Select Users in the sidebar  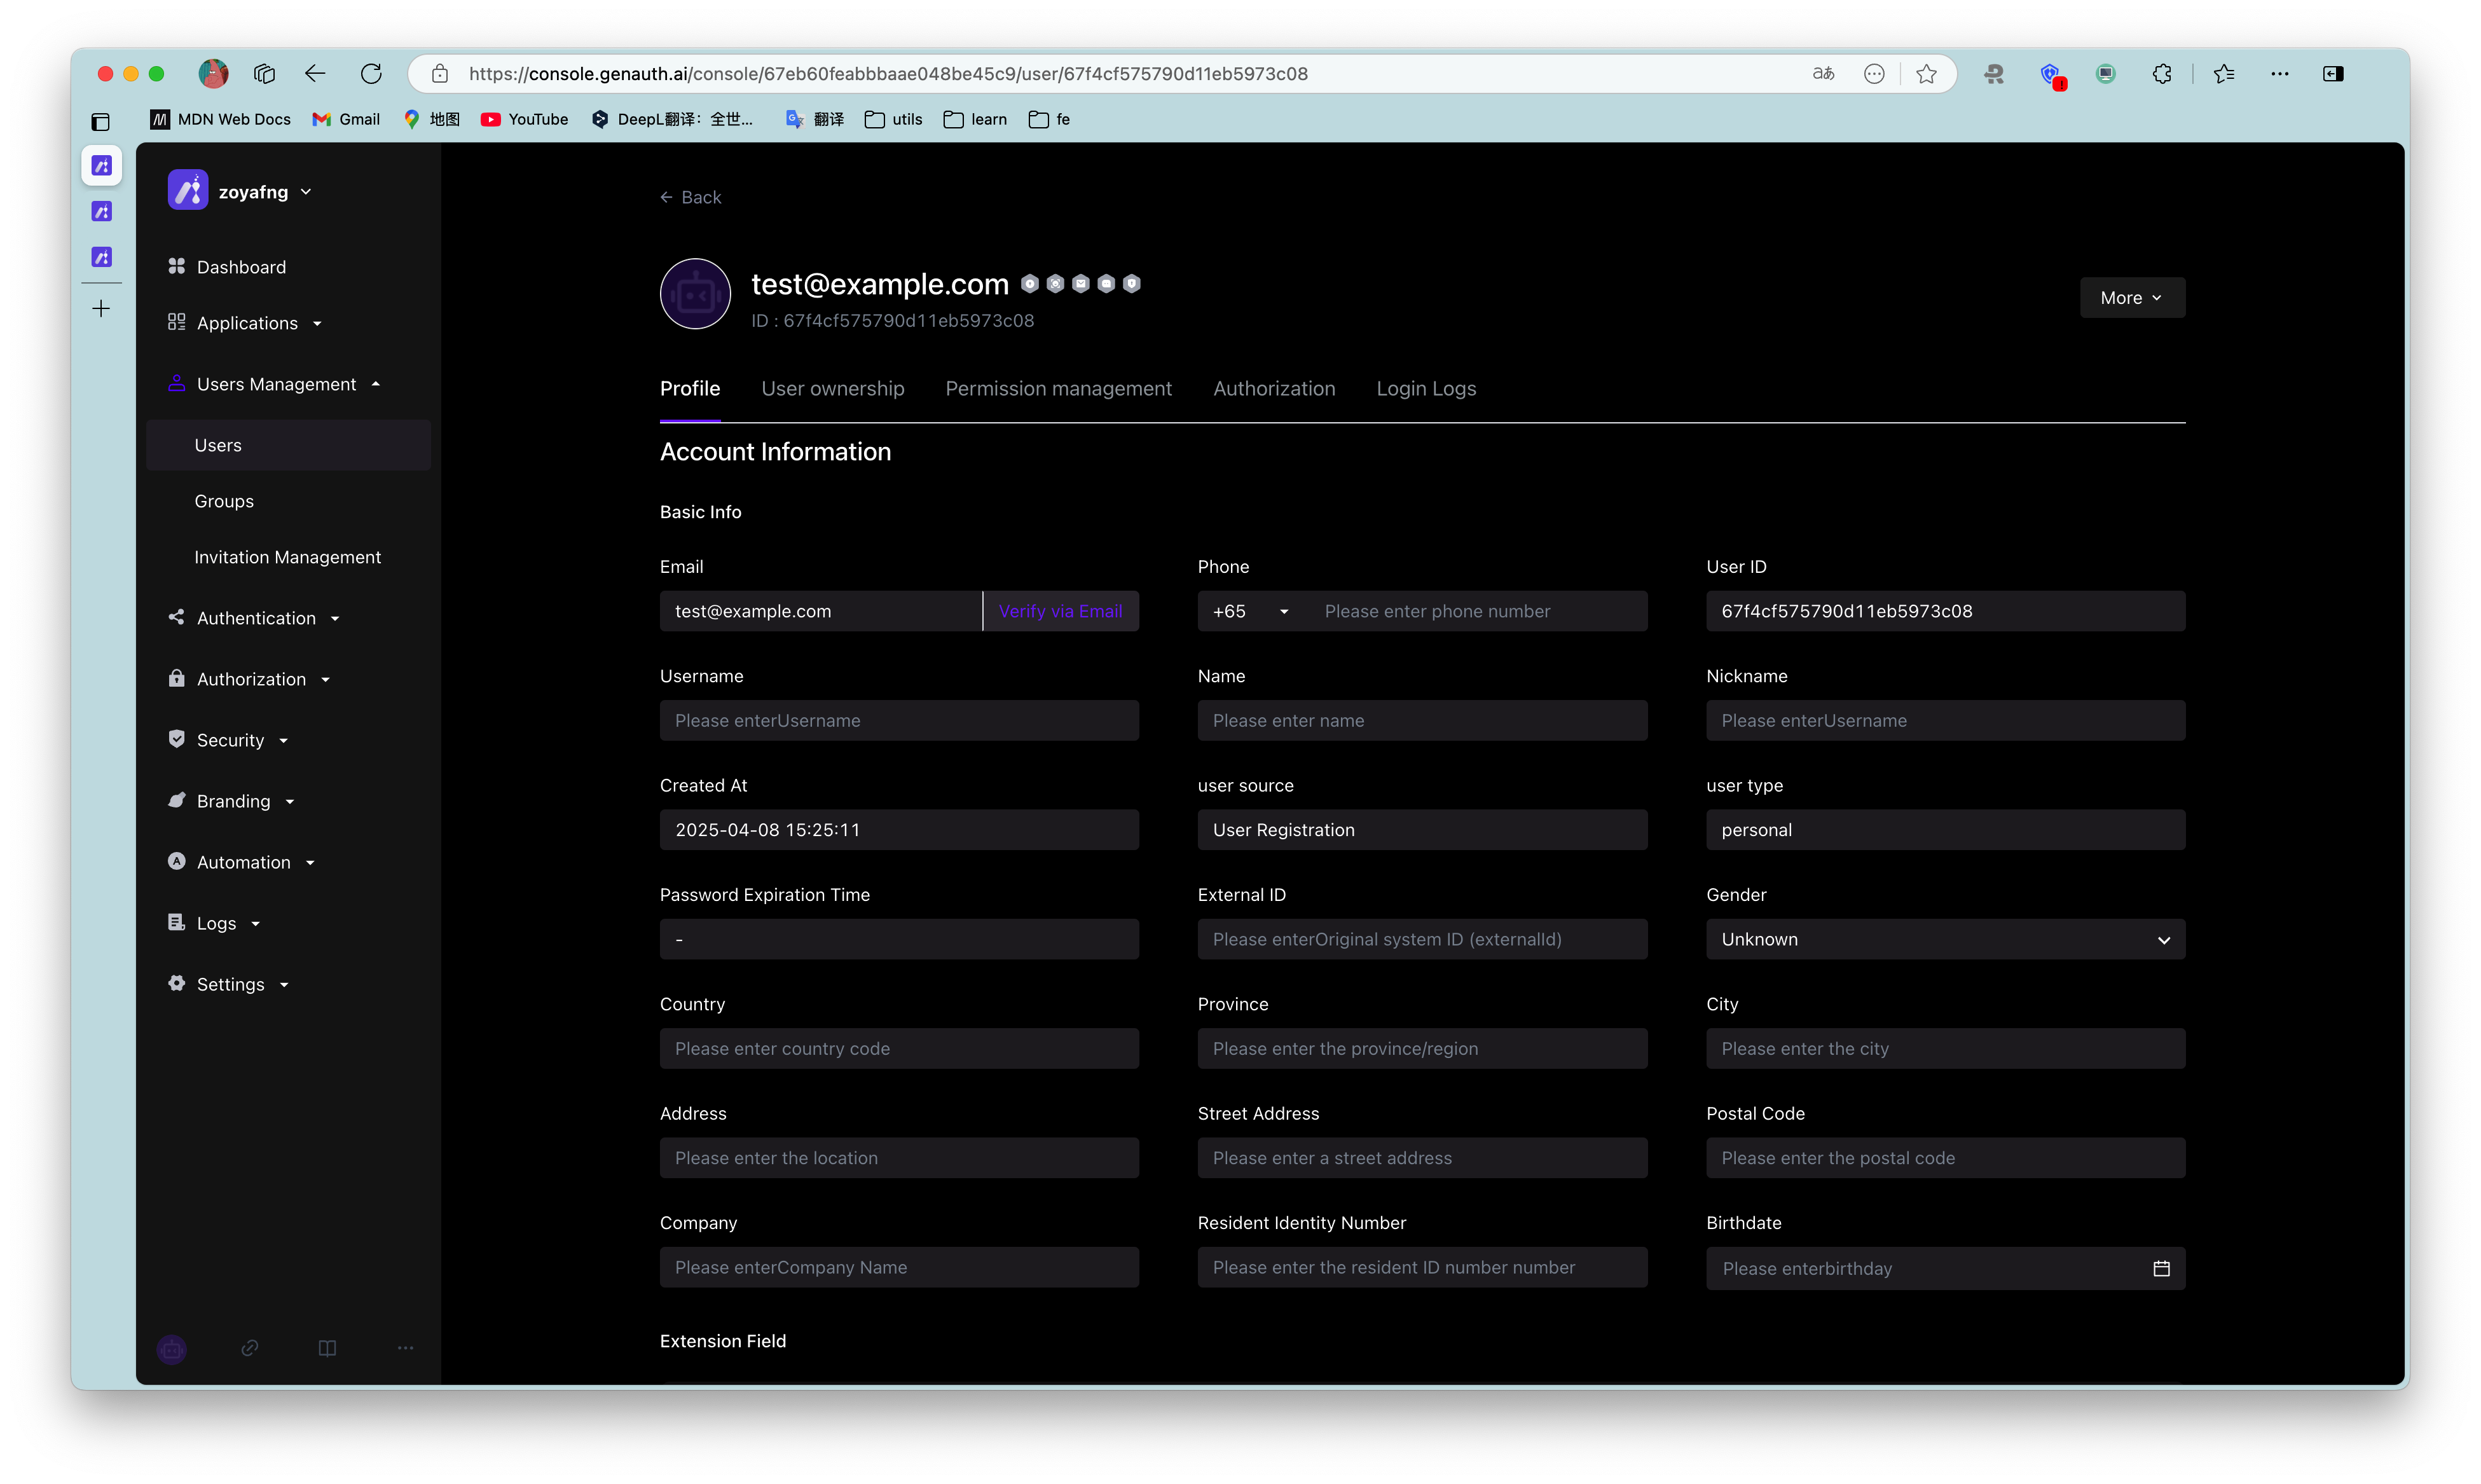tap(288, 445)
